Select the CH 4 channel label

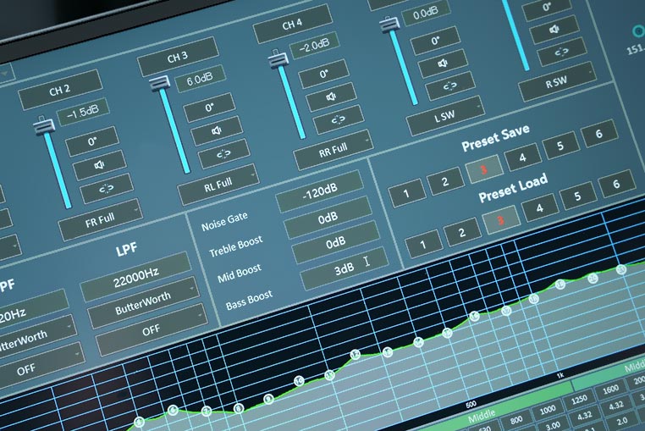pyautogui.click(x=293, y=25)
